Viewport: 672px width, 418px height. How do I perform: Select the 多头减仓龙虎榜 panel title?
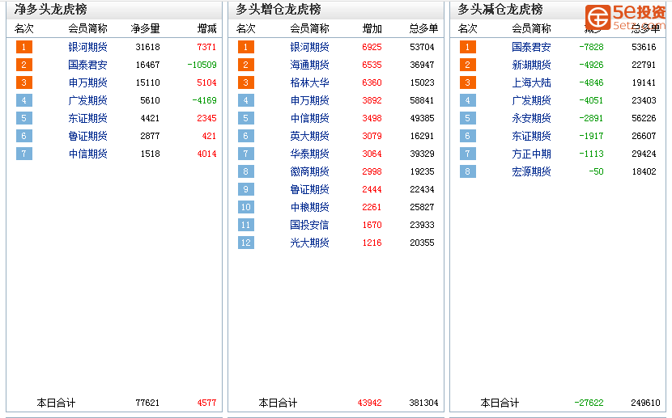pos(500,10)
